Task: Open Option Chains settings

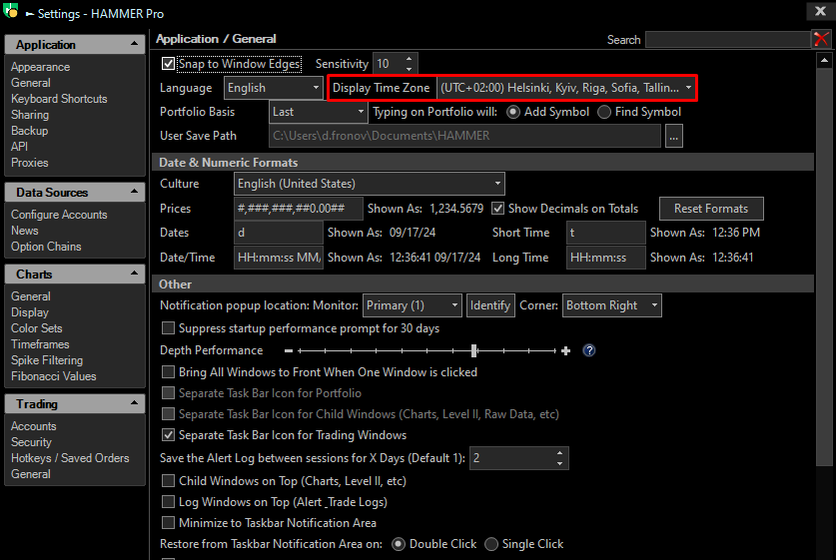Action: [x=46, y=247]
